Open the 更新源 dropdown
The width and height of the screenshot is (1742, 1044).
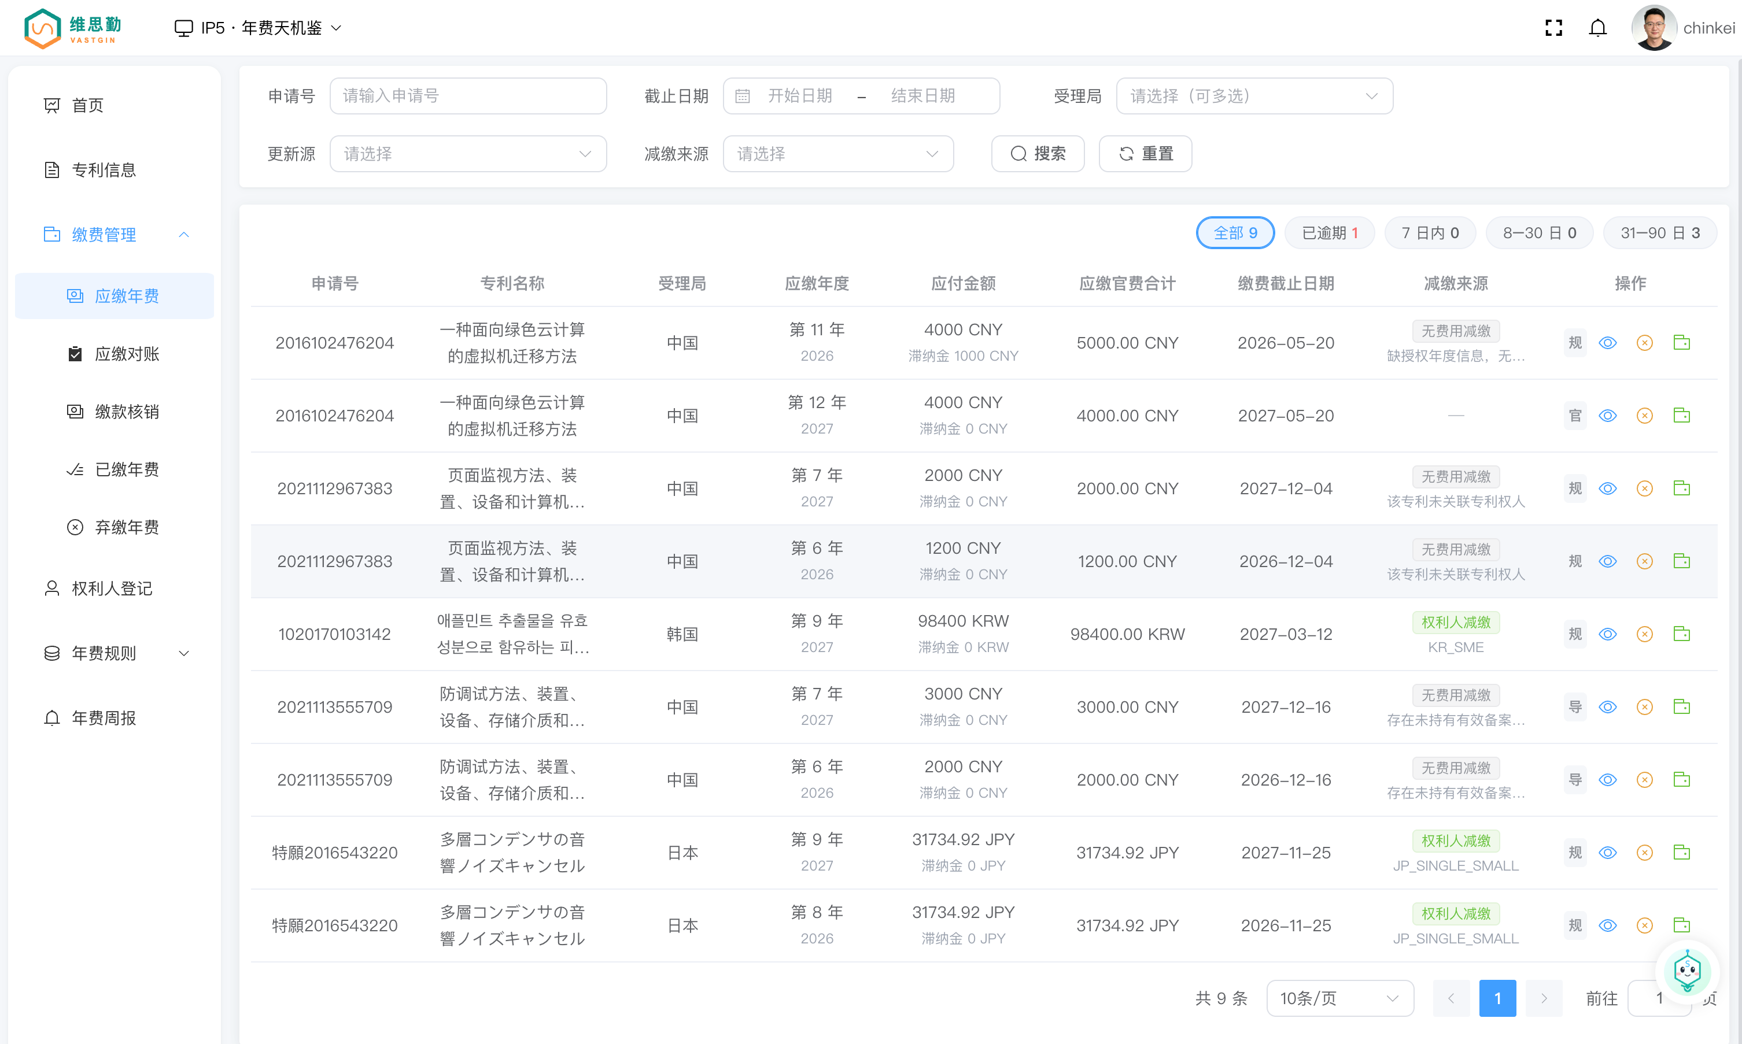tap(468, 153)
